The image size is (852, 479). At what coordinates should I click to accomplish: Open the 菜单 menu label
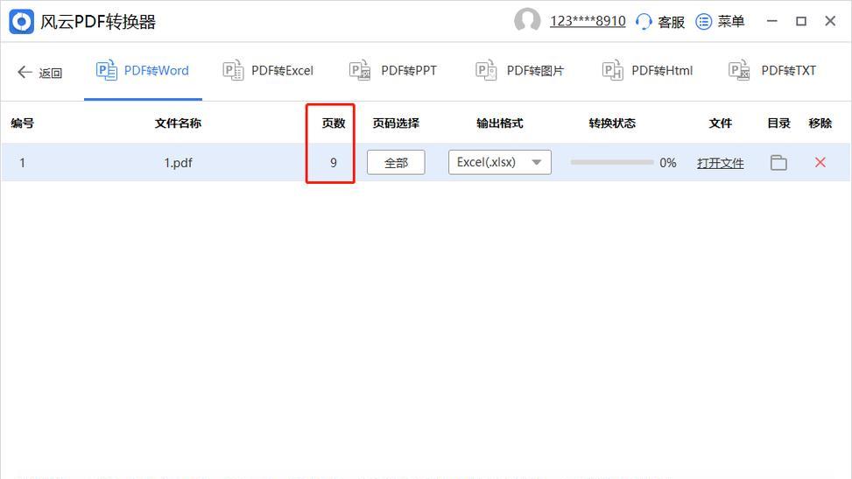731,22
